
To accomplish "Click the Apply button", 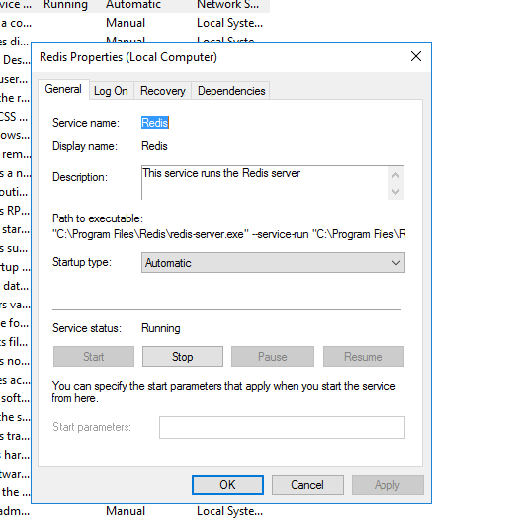I will (x=387, y=484).
